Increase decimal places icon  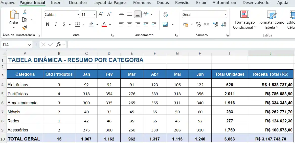[x=215, y=24]
